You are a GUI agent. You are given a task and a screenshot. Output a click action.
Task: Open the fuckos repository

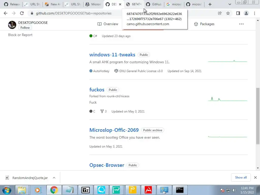97,90
